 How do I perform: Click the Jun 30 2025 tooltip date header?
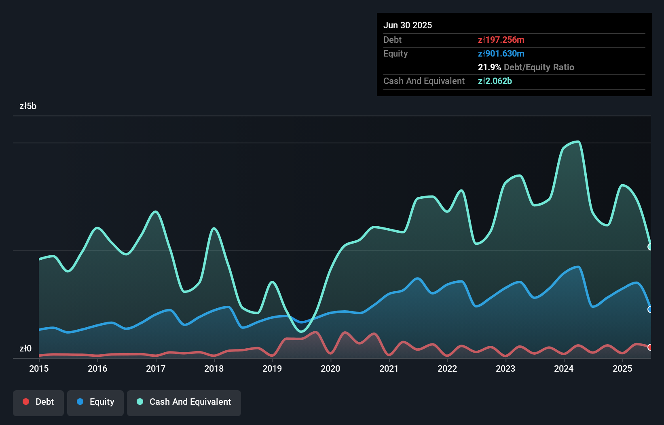coord(408,25)
